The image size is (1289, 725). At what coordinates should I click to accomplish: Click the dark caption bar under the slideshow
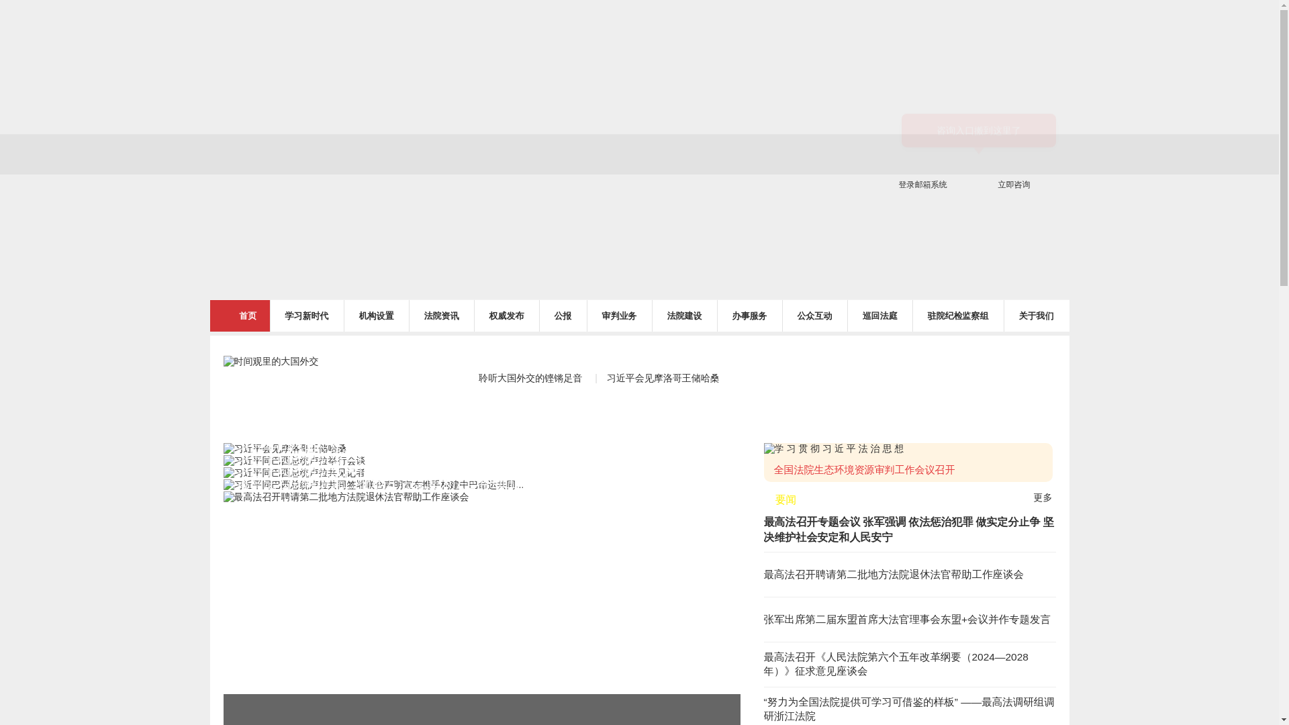481,710
